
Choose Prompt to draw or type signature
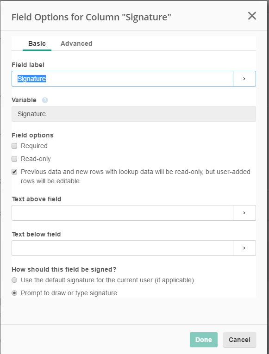click(x=14, y=293)
